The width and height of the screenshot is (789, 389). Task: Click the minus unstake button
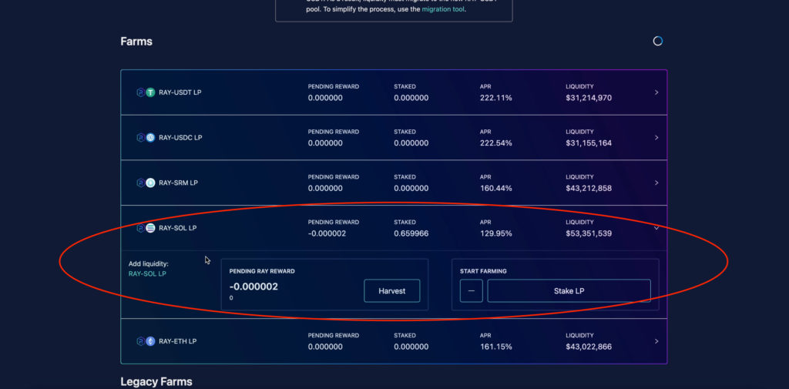tap(471, 291)
